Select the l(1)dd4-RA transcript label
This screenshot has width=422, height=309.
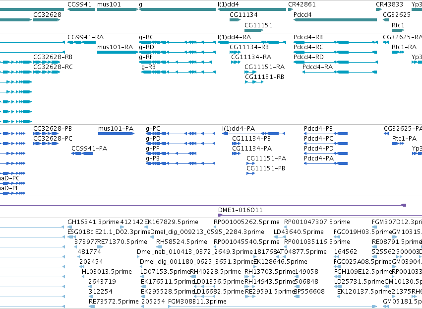click(234, 37)
